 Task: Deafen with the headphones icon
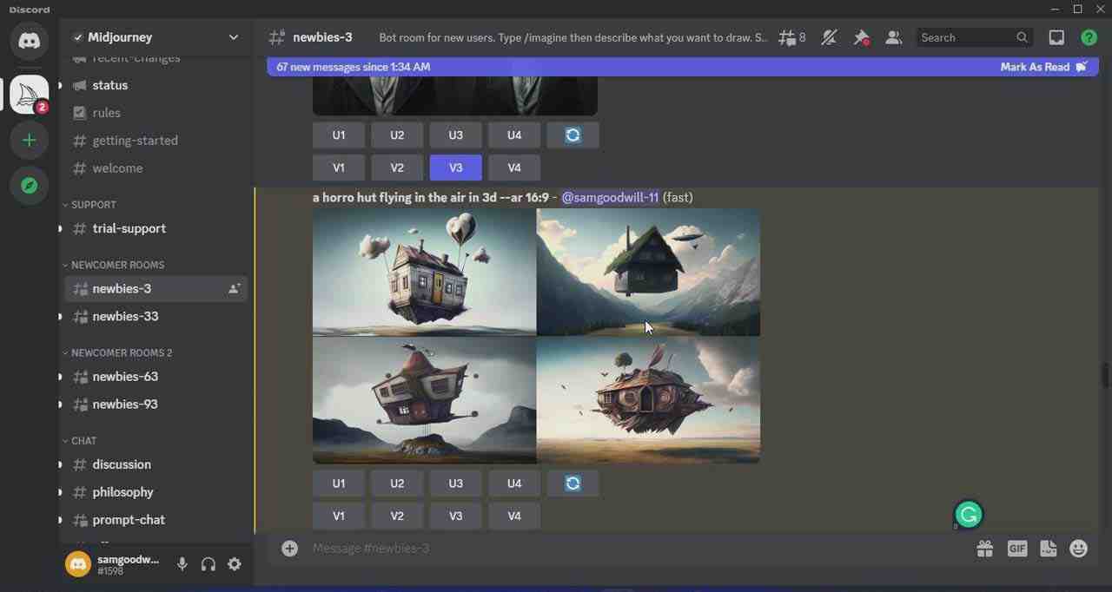(208, 563)
